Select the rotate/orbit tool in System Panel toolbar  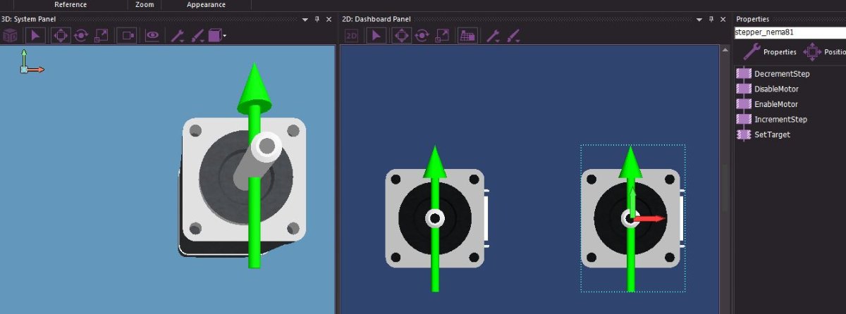81,35
